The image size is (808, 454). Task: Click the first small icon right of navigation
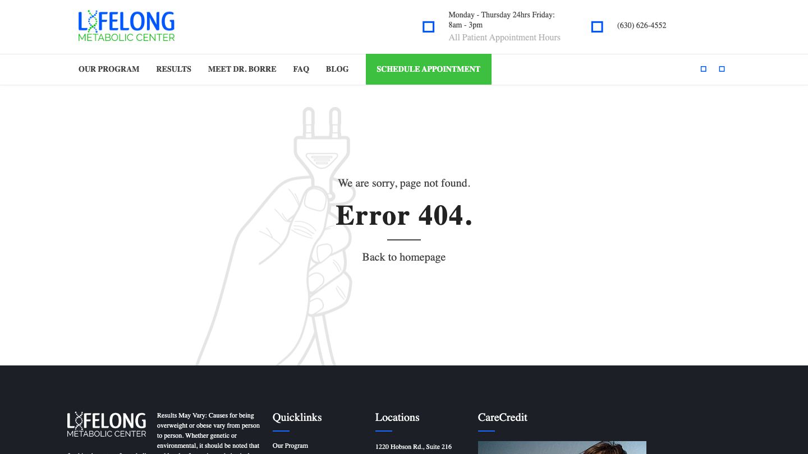(703, 69)
